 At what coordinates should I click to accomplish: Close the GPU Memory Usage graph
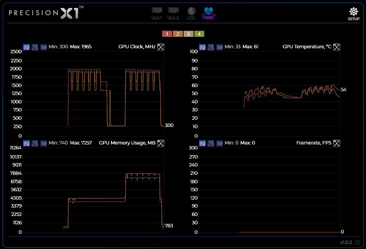(x=161, y=143)
